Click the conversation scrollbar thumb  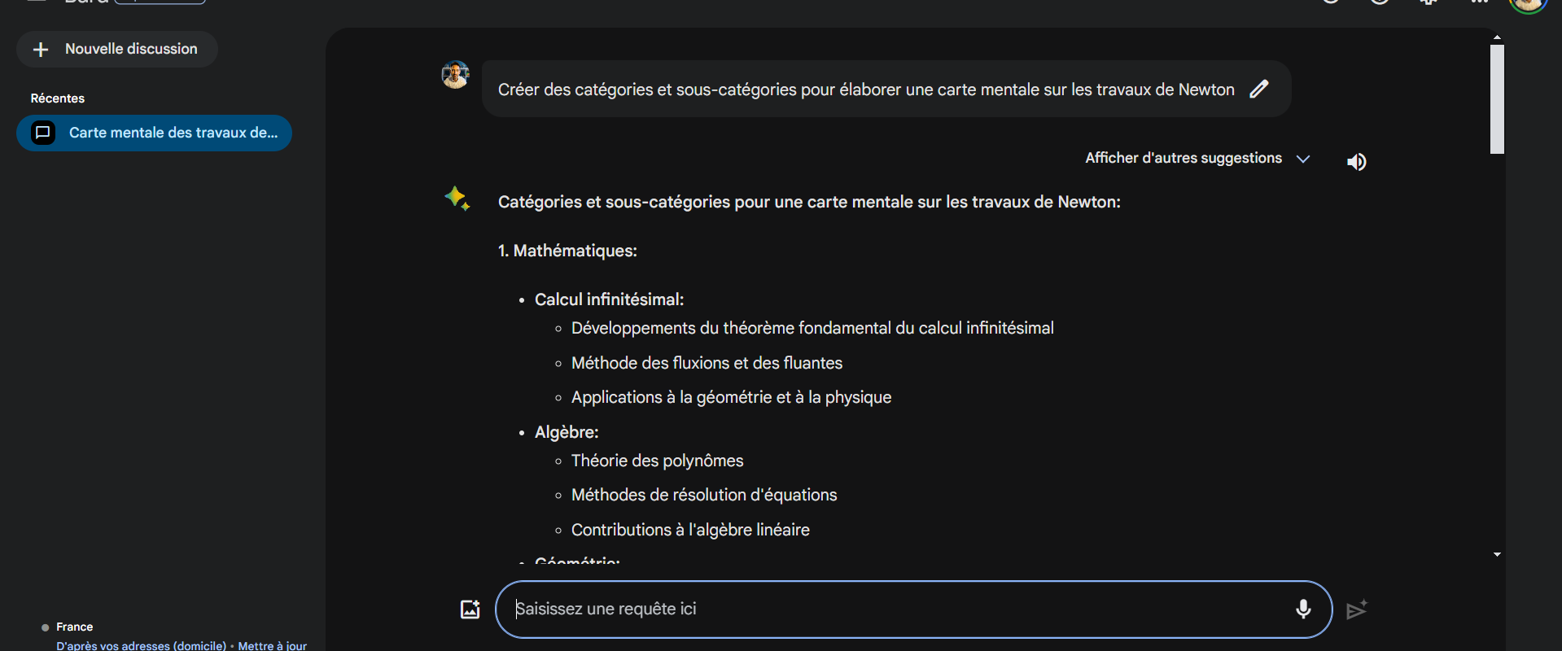(x=1497, y=99)
